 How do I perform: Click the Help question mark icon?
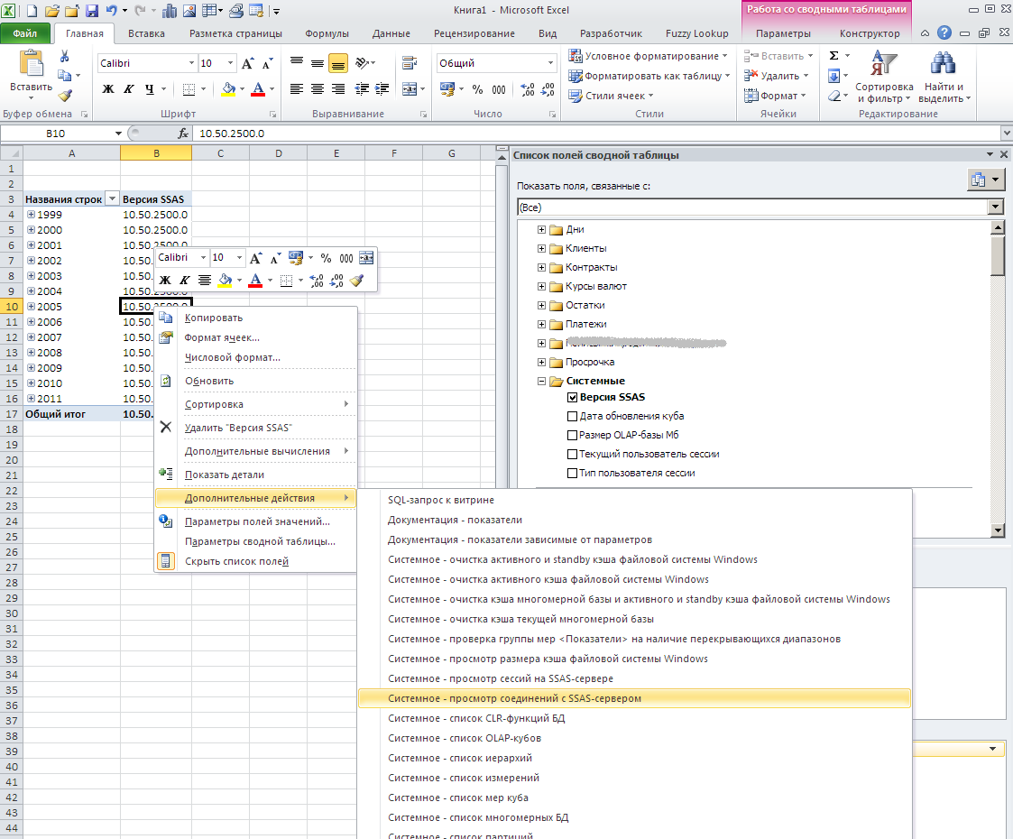(x=944, y=33)
